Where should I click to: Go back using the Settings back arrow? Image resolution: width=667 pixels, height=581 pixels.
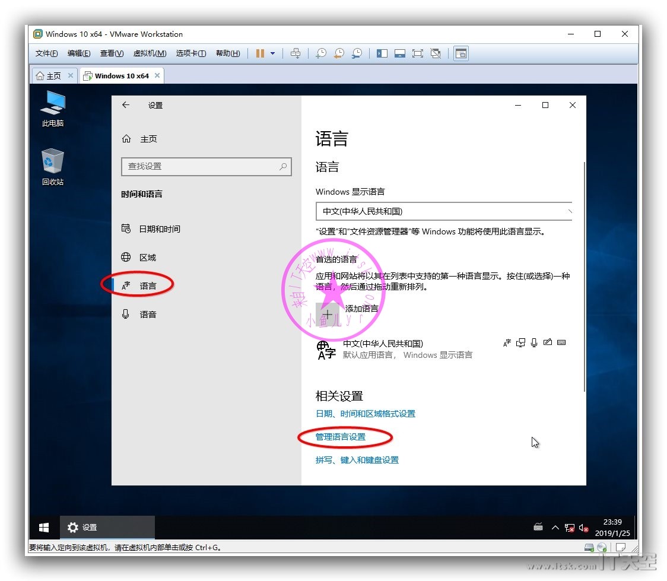point(126,105)
